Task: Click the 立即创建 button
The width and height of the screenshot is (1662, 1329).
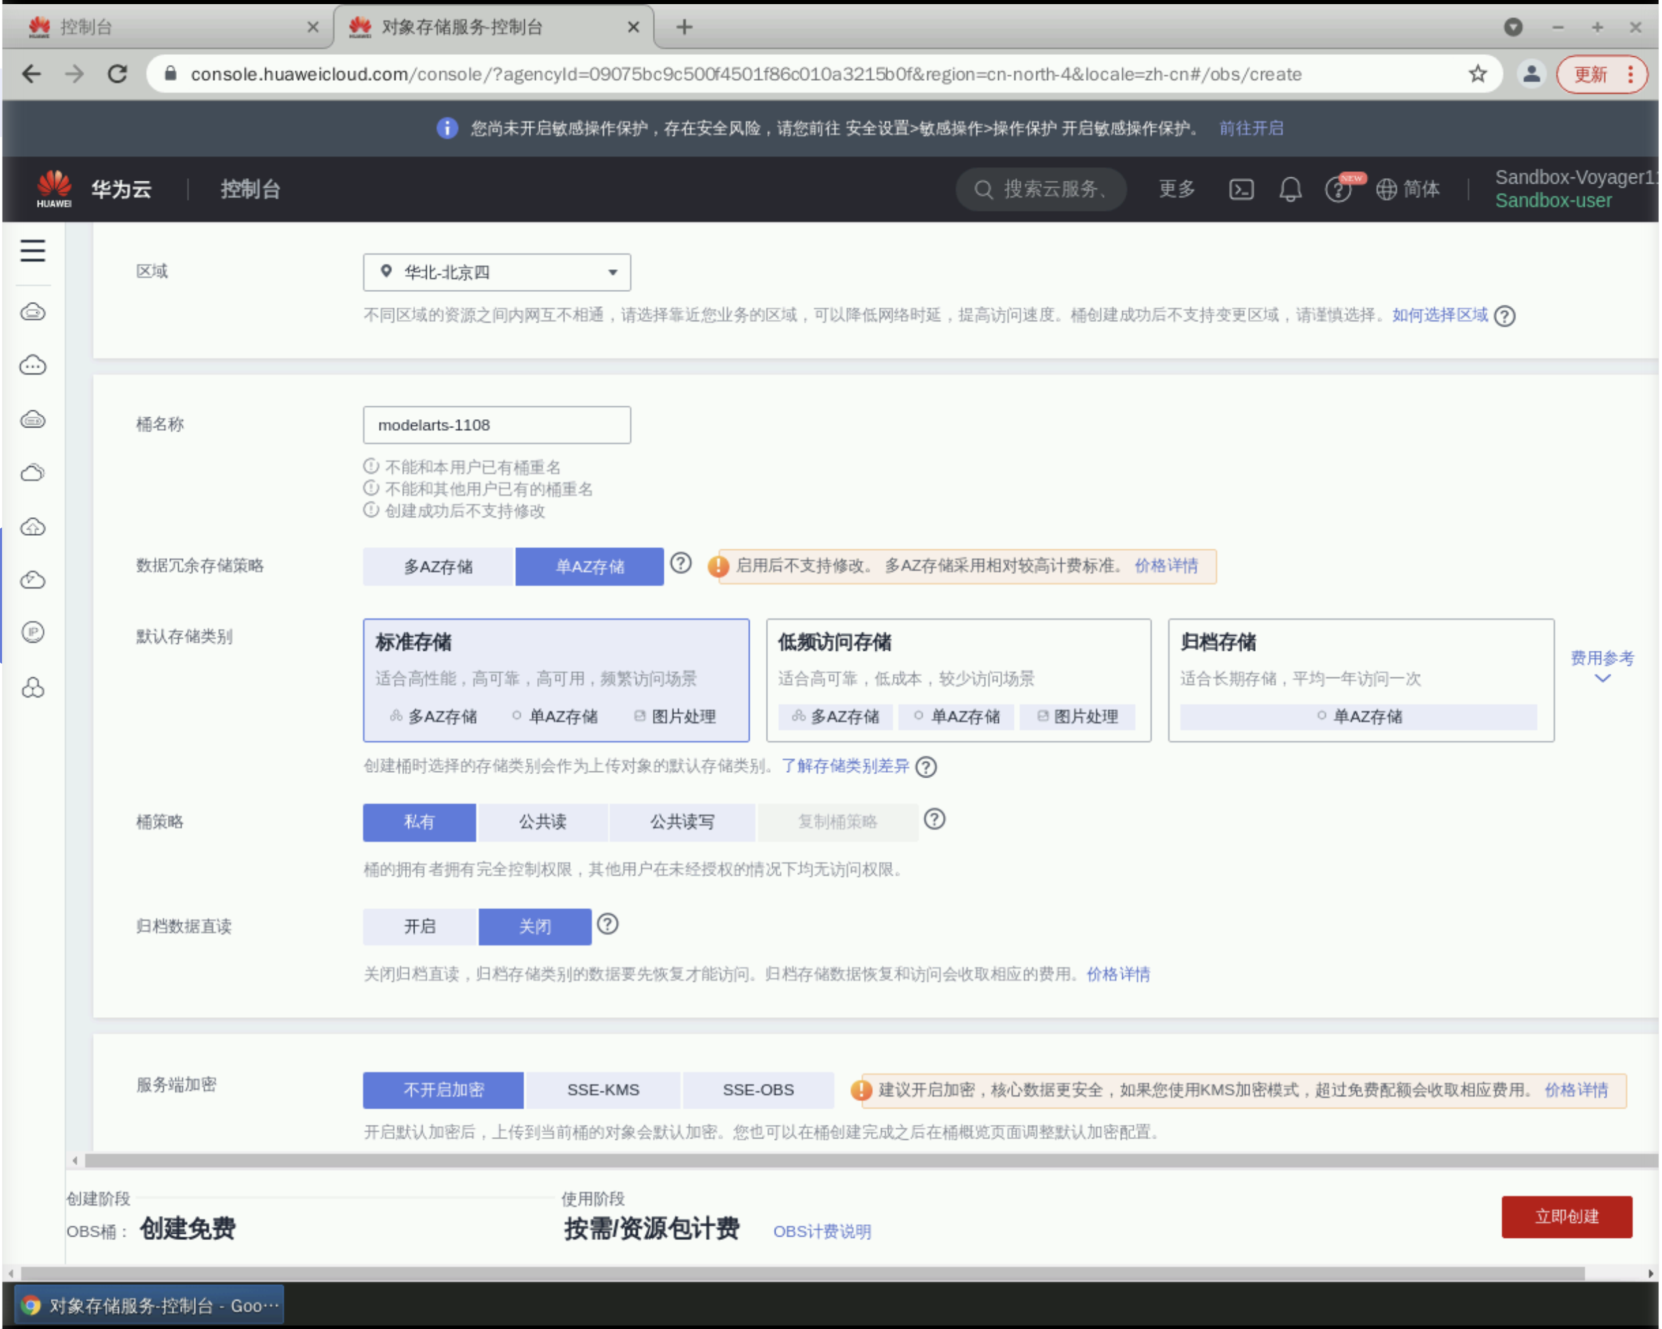Action: [1566, 1217]
